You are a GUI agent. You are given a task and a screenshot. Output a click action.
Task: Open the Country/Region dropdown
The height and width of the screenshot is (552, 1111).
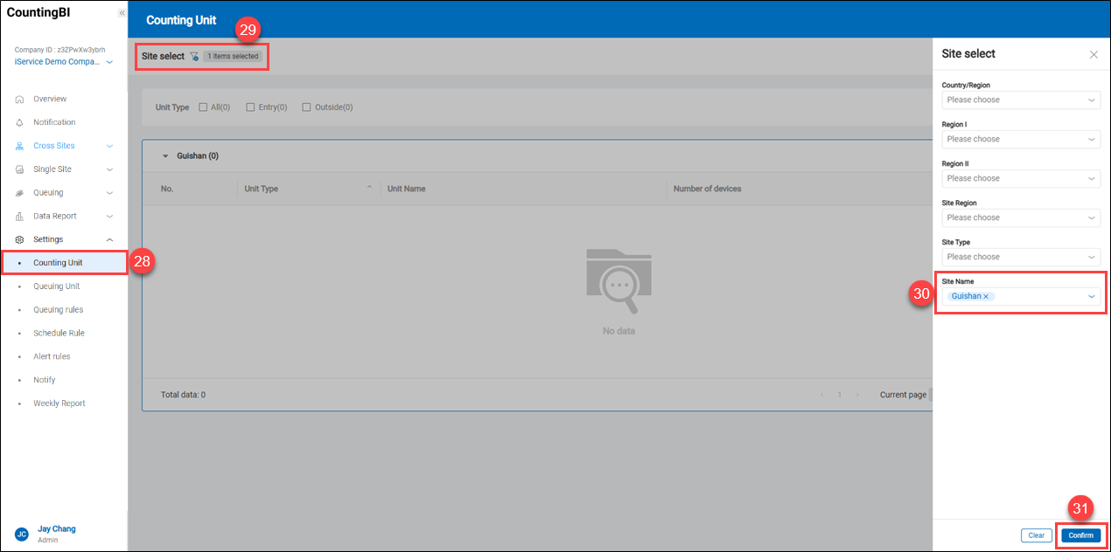[1021, 100]
